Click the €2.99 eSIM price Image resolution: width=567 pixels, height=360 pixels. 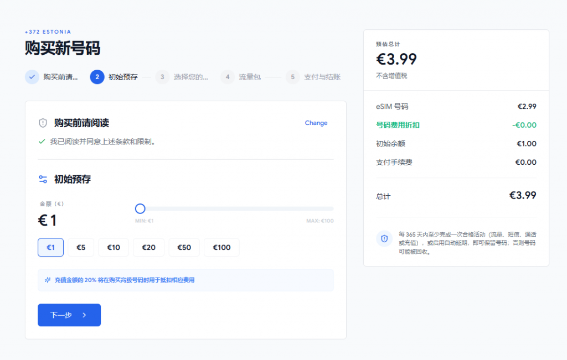527,107
